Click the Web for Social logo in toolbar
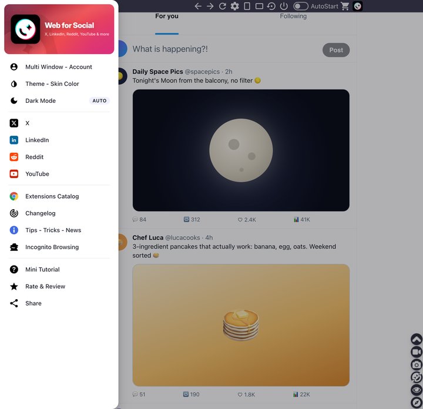Image resolution: width=423 pixels, height=409 pixels. pyautogui.click(x=357, y=6)
